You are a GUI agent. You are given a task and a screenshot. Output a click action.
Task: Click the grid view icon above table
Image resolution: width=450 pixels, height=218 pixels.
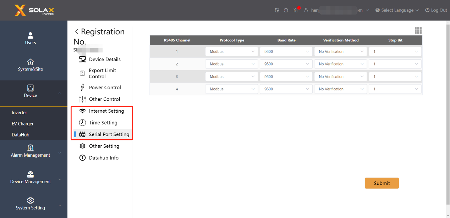pos(418,31)
